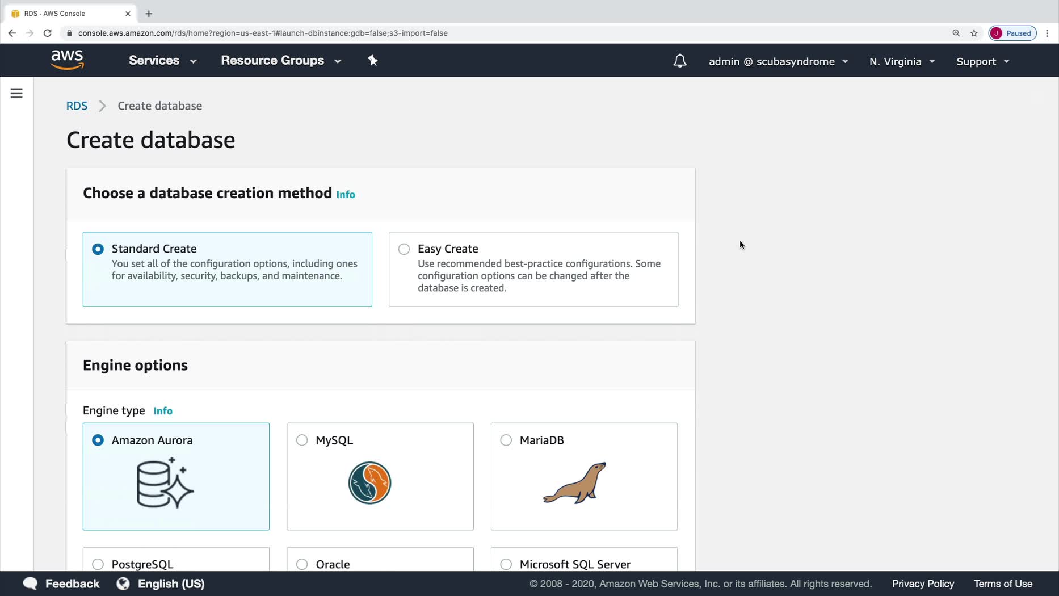Open a new browser tab
This screenshot has height=596, width=1059.
point(149,14)
